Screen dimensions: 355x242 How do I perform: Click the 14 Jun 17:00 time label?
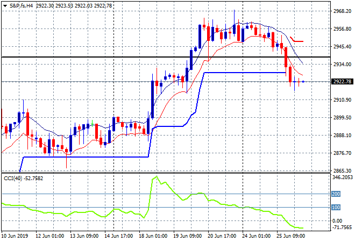pos(119,236)
